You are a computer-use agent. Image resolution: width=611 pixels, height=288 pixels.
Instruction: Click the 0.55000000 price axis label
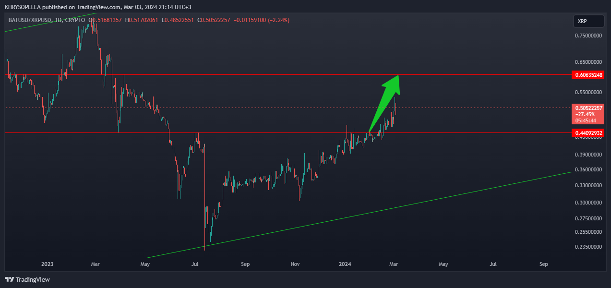tap(589, 92)
